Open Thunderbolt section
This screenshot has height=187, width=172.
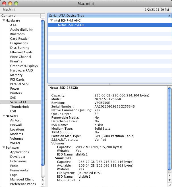click(x=20, y=107)
